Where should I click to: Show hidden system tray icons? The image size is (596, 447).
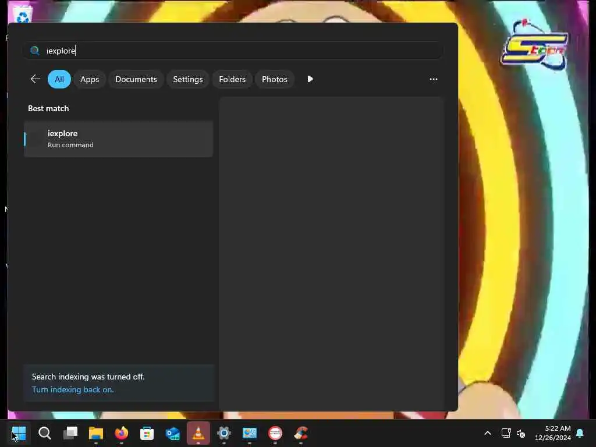(x=488, y=433)
